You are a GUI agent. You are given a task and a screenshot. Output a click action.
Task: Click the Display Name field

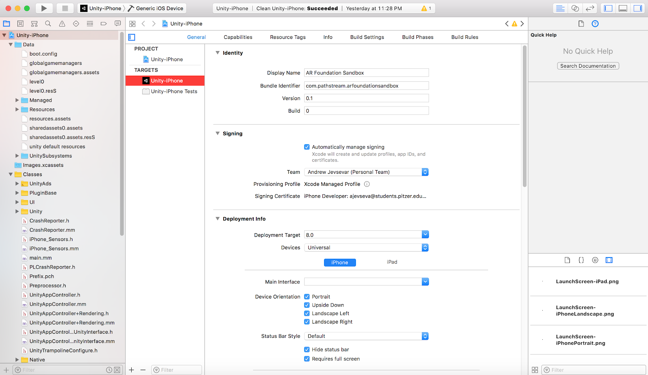pyautogui.click(x=367, y=73)
